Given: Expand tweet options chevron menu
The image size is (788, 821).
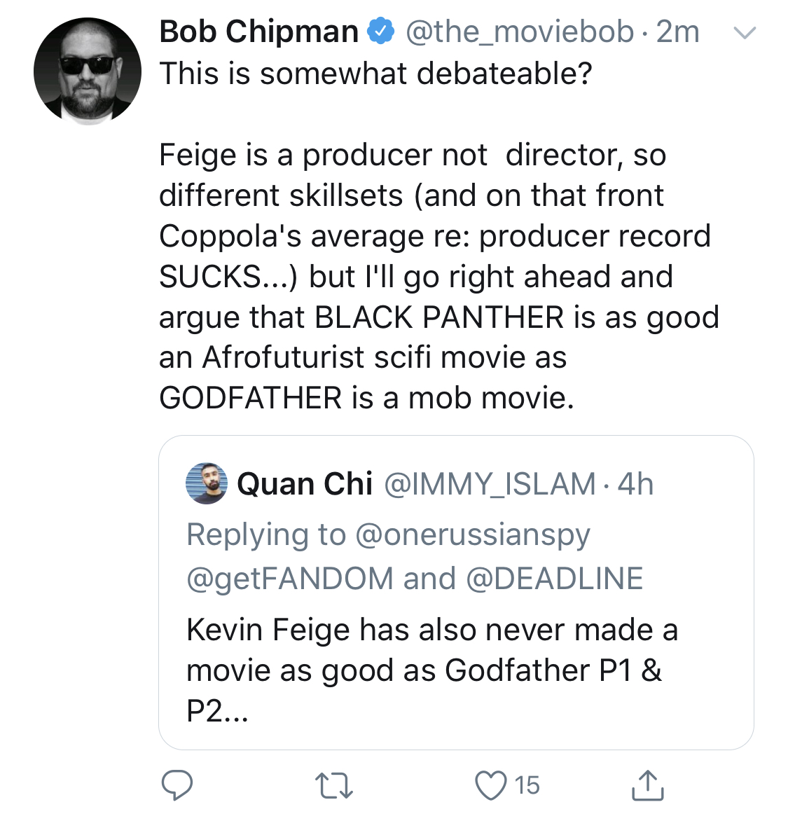Looking at the screenshot, I should tap(744, 32).
